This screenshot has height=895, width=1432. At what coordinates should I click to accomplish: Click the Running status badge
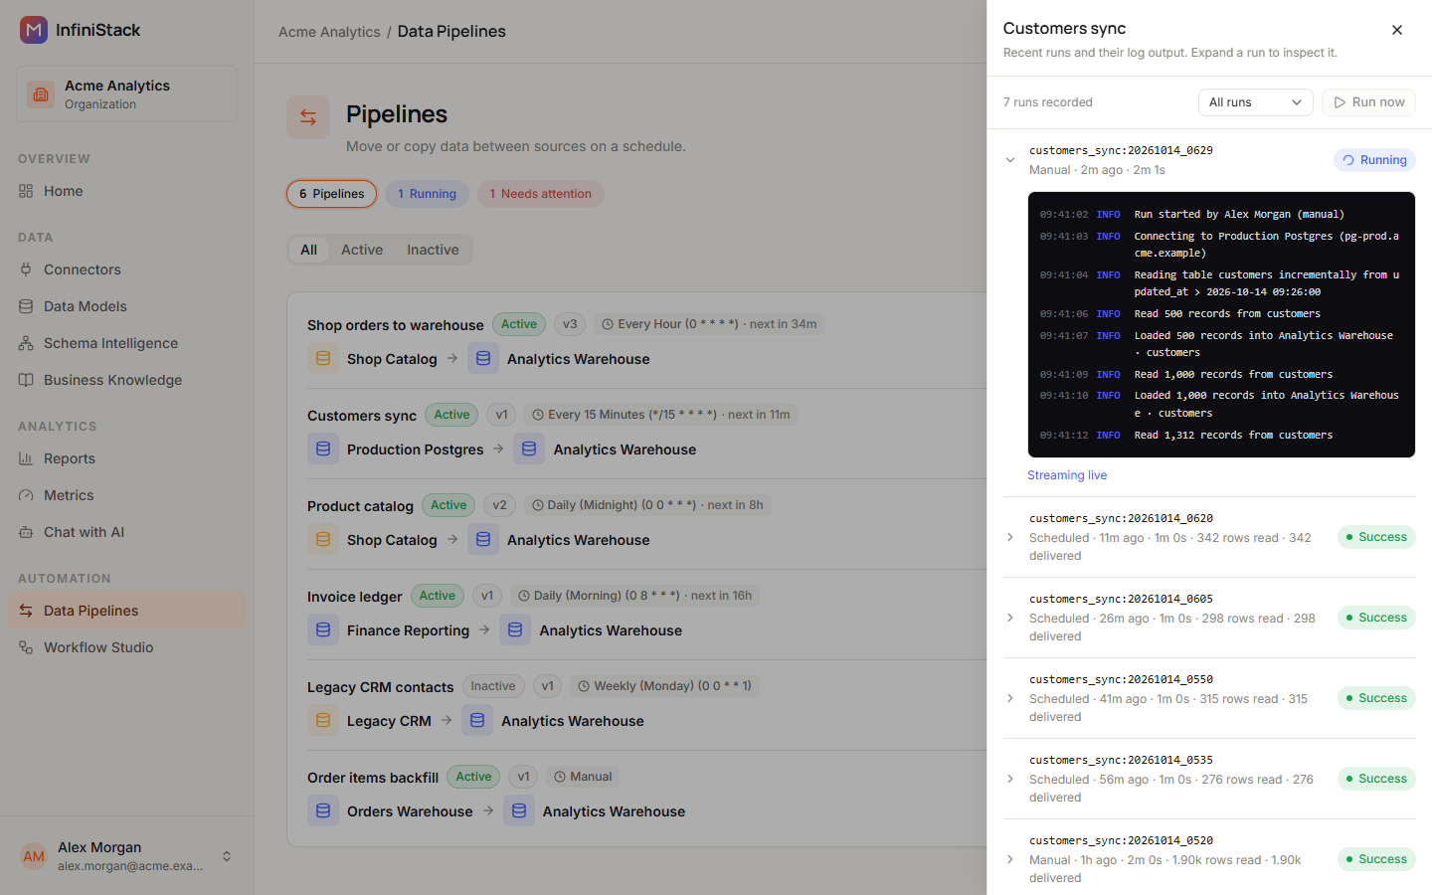point(1374,160)
